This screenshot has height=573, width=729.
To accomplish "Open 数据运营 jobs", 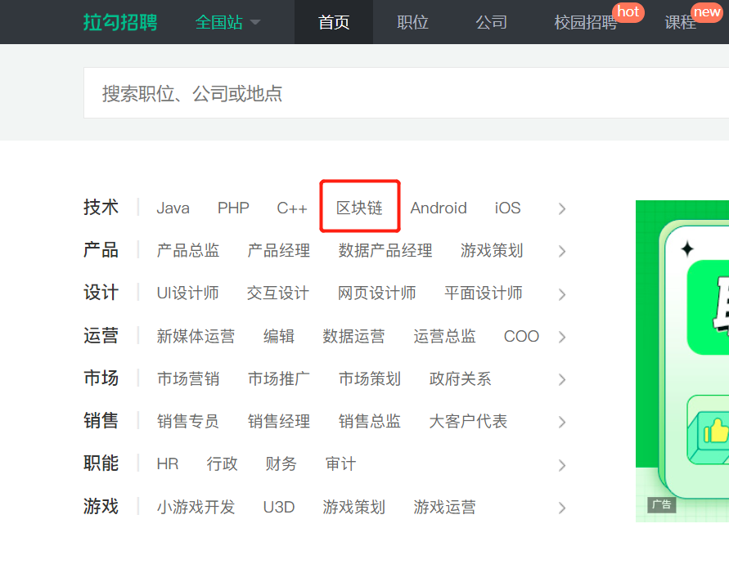I will click(353, 336).
